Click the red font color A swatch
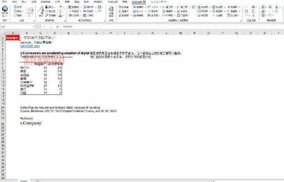284x182 pixels. click(60, 15)
